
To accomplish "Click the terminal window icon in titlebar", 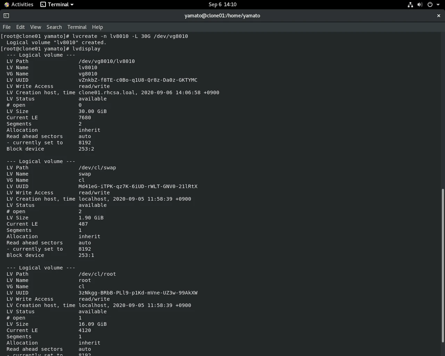I will [x=6, y=16].
